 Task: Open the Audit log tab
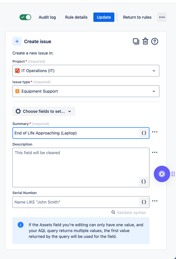point(47,17)
